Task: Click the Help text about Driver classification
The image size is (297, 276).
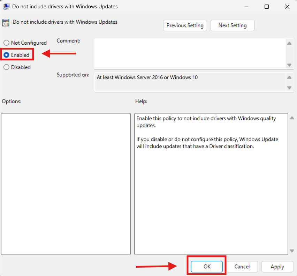Action: (207, 143)
